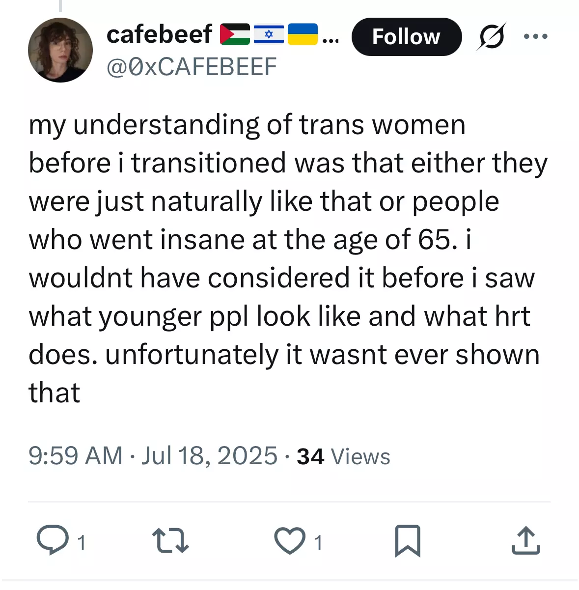Click the reply count number 1
Image resolution: width=579 pixels, height=590 pixels.
(x=82, y=542)
